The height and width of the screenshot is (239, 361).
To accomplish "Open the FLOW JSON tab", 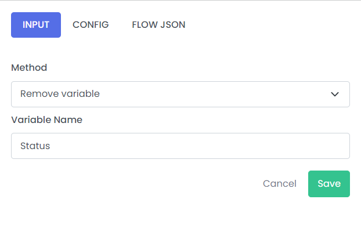I will point(158,25).
